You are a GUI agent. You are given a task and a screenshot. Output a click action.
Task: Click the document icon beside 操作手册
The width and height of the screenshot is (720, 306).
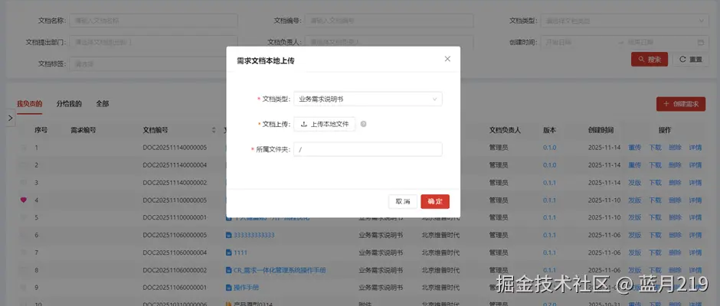228,287
